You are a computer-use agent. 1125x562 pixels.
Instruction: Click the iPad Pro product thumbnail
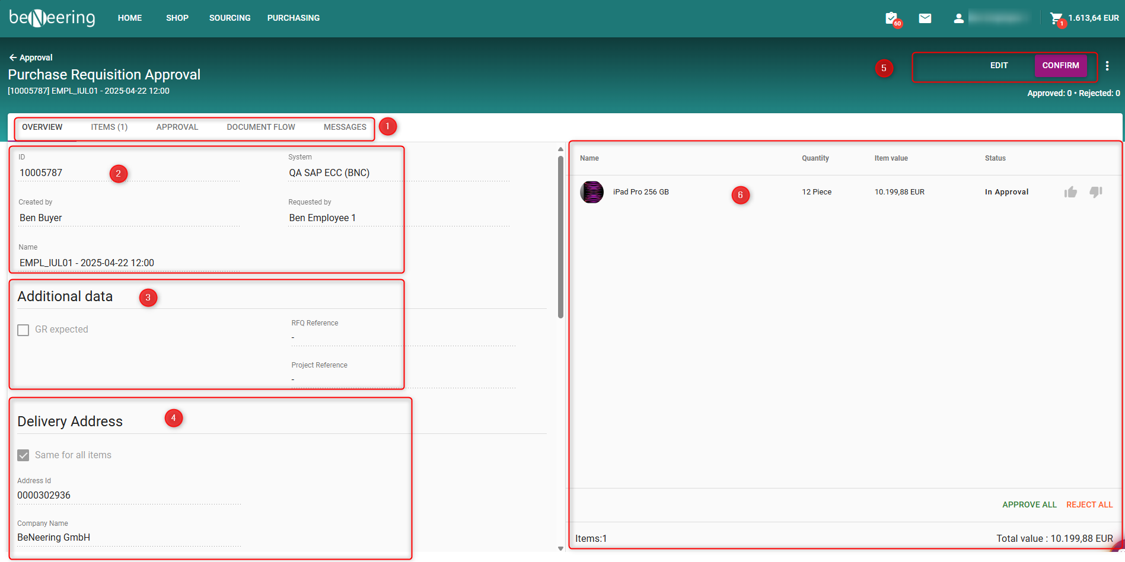(x=591, y=192)
